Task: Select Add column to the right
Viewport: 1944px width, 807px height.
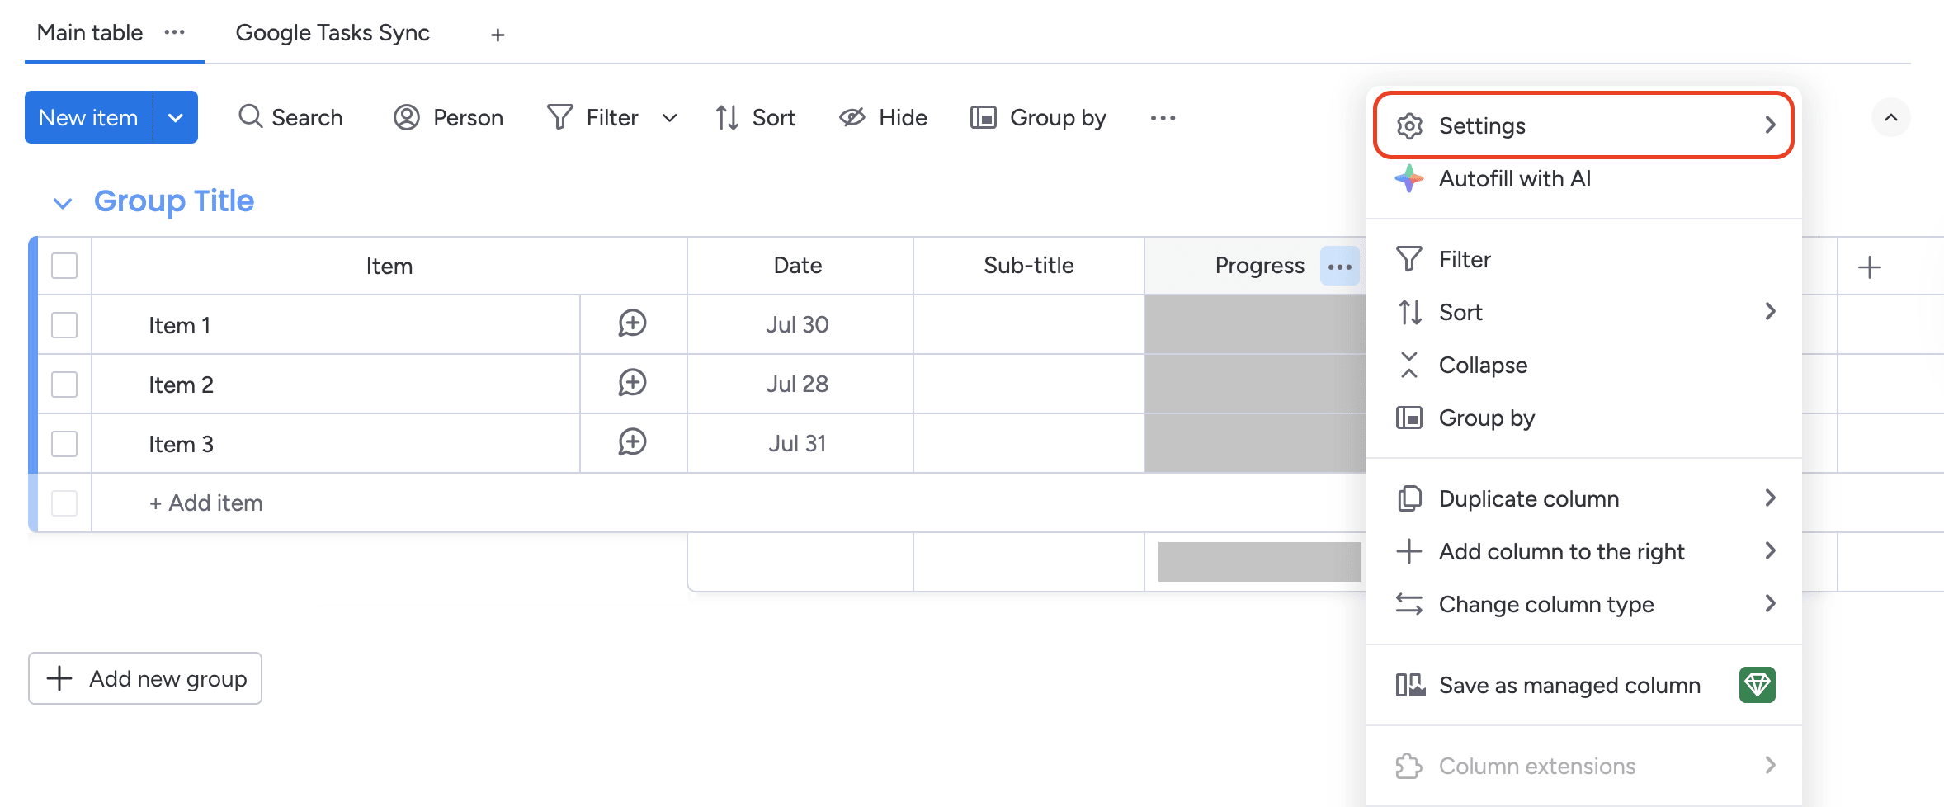Action: 1583,551
